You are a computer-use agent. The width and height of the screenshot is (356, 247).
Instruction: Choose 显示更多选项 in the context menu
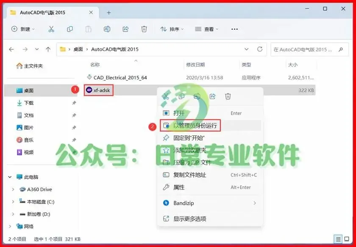(210, 218)
